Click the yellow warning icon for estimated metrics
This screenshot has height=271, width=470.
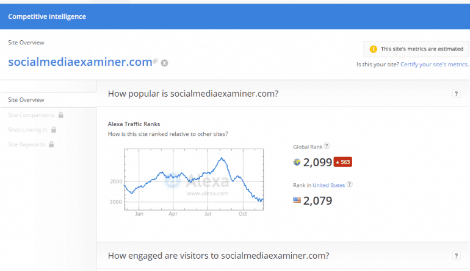(373, 49)
